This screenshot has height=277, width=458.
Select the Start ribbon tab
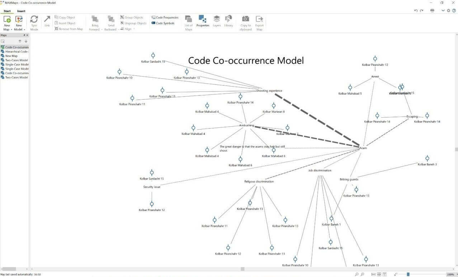(x=7, y=11)
